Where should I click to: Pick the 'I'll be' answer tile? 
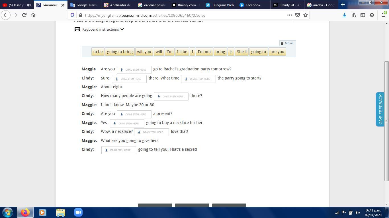pos(182,52)
